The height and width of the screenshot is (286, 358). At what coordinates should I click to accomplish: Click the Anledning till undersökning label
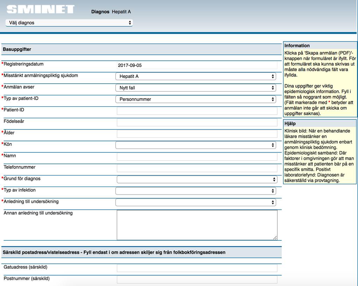[31, 202]
